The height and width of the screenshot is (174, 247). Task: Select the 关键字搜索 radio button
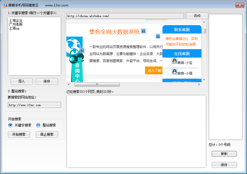click(x=10, y=125)
